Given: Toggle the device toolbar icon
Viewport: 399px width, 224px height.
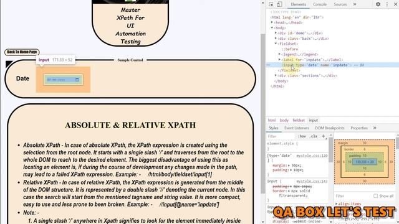Looking at the screenshot, I should coord(279,4).
